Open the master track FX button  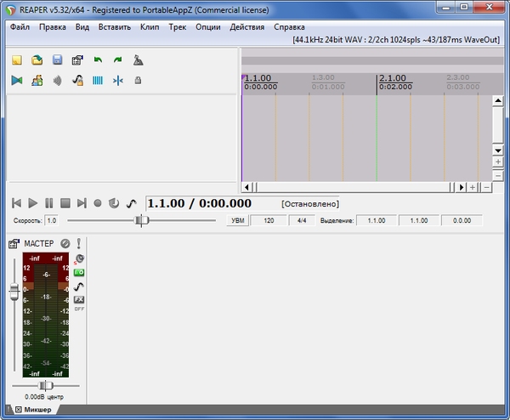(79, 300)
